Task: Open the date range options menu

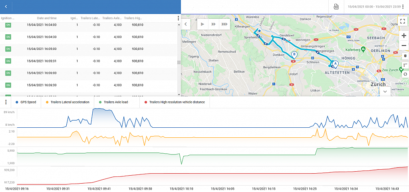Action: pos(403,7)
